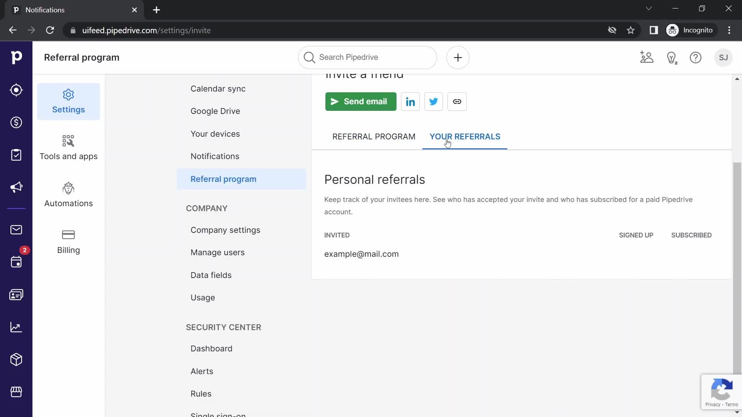This screenshot has width=742, height=417.
Task: Select the LinkedIn share icon
Action: pos(410,101)
